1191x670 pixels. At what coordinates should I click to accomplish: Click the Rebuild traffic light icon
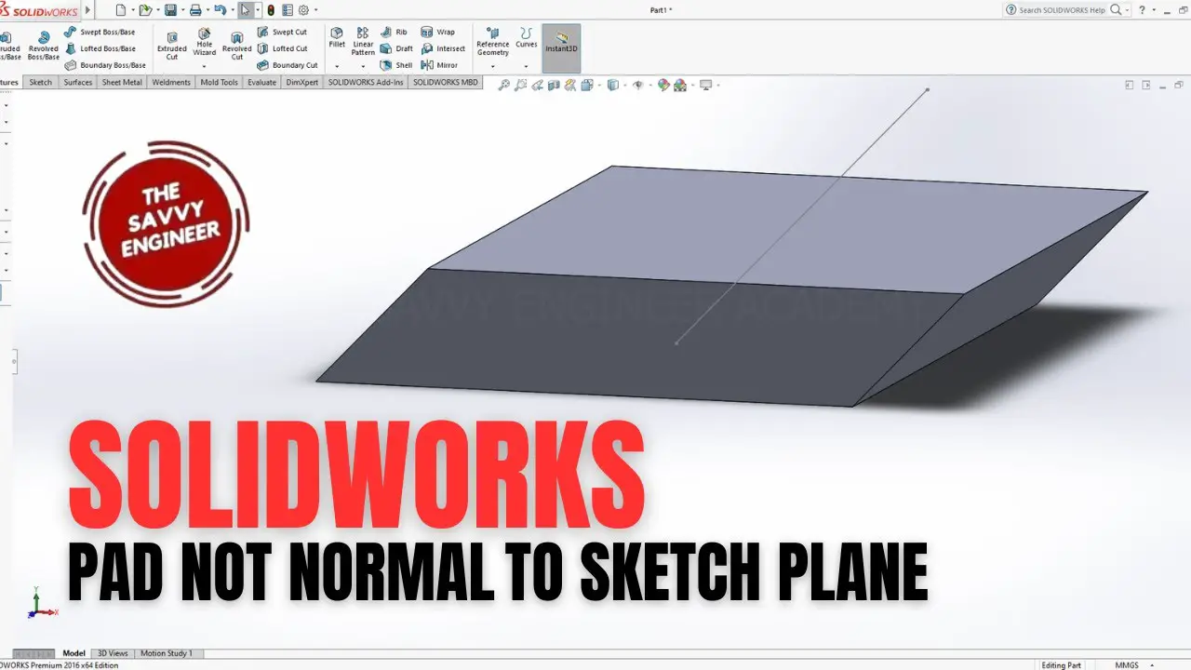271,10
